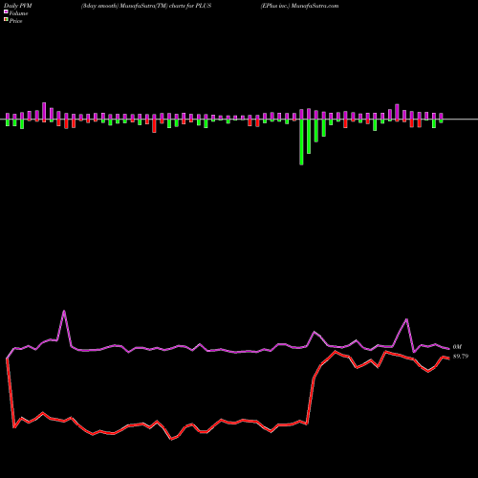Viewport: 478px width, 478px height.
Task: Click the tall peak on the purple volume line
Action: (64, 311)
